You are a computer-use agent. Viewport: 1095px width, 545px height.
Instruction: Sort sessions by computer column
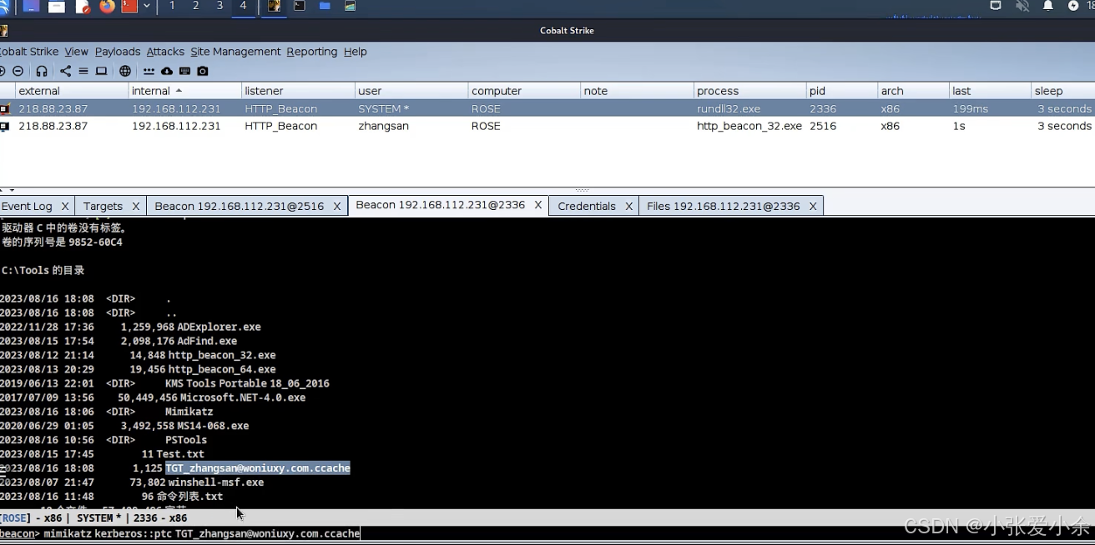click(524, 91)
